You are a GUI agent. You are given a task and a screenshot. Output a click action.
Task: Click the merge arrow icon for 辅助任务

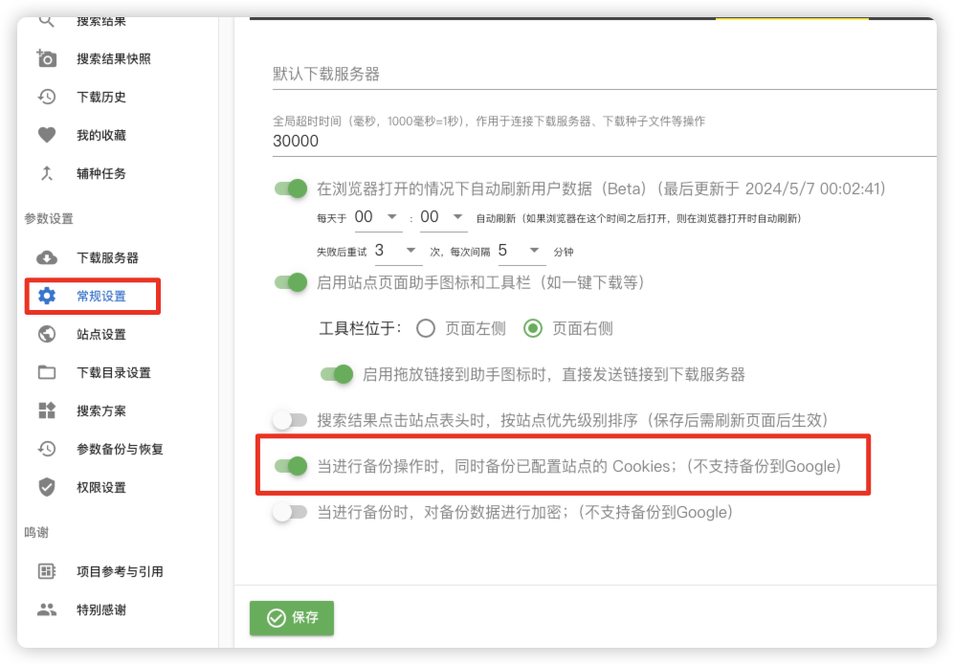pyautogui.click(x=46, y=173)
